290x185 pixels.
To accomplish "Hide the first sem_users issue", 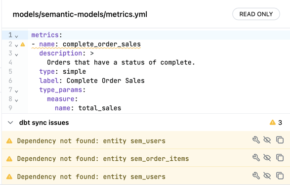I will 267,140.
